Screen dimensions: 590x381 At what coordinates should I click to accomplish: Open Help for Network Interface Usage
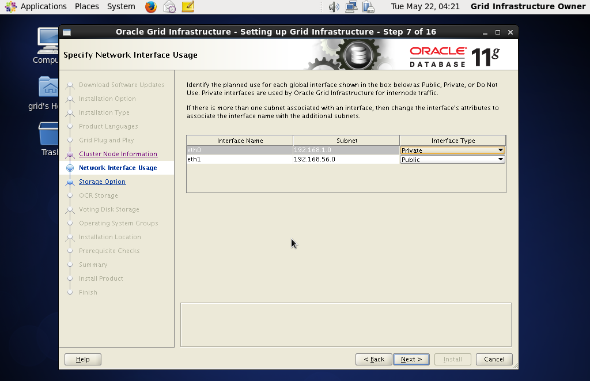coord(82,359)
